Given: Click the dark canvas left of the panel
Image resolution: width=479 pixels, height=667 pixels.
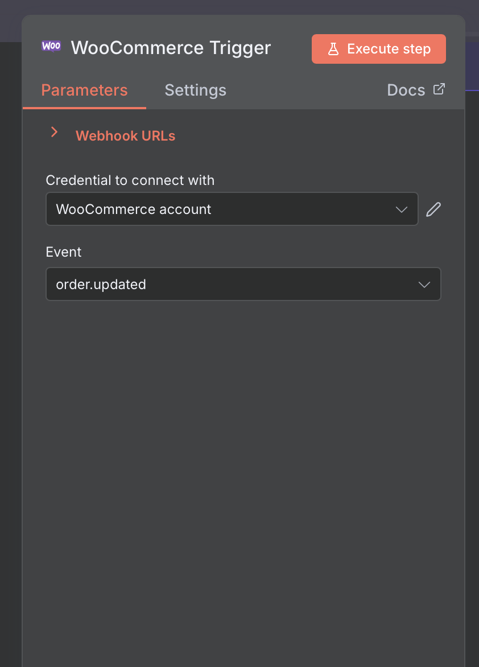Looking at the screenshot, I should 10,341.
